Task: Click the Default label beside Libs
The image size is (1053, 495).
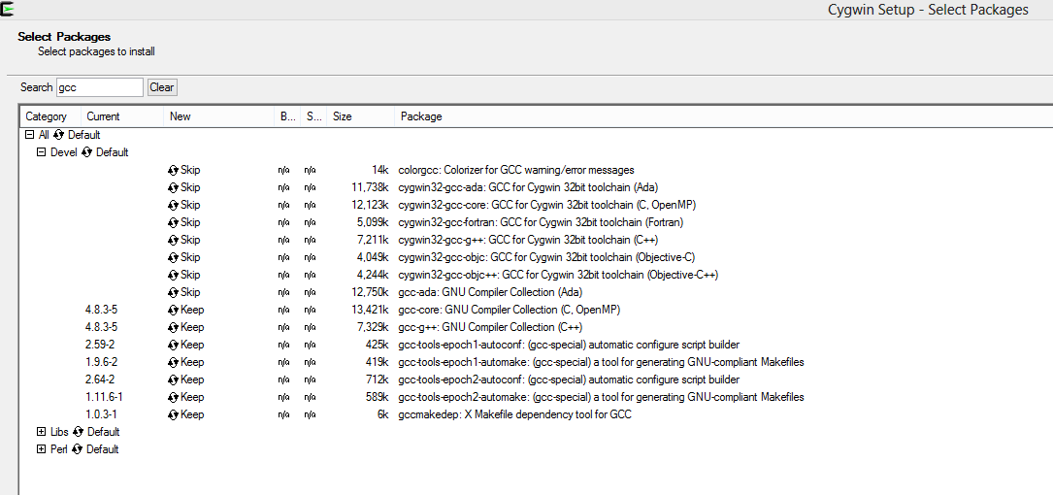Action: point(104,432)
